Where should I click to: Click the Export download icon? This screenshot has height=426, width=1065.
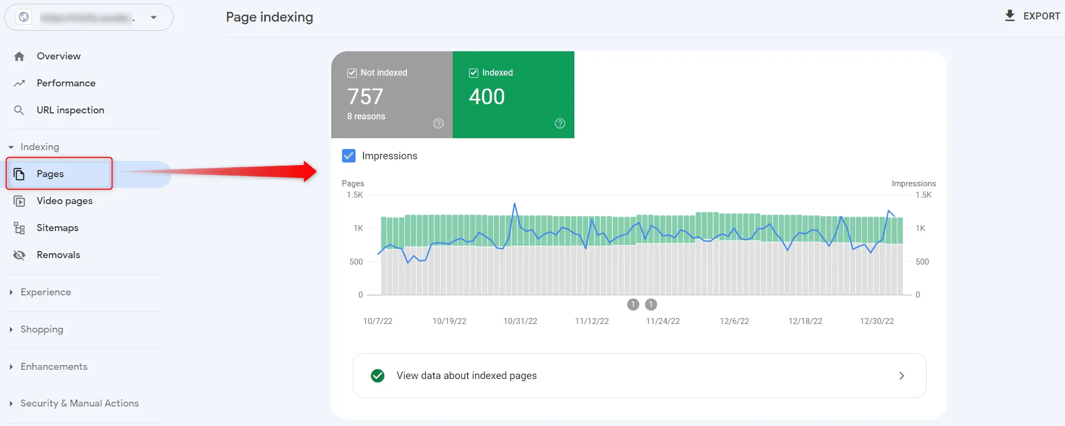[x=1010, y=16]
